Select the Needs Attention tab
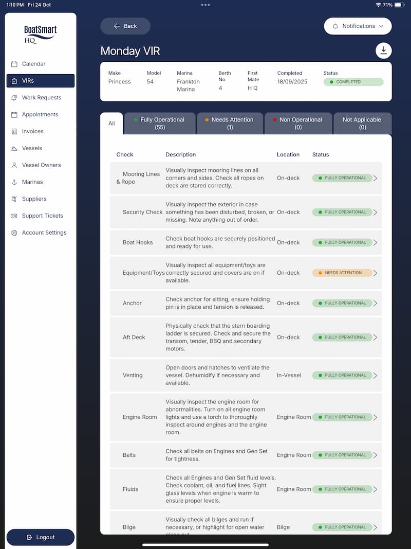411x549 pixels. click(x=230, y=123)
